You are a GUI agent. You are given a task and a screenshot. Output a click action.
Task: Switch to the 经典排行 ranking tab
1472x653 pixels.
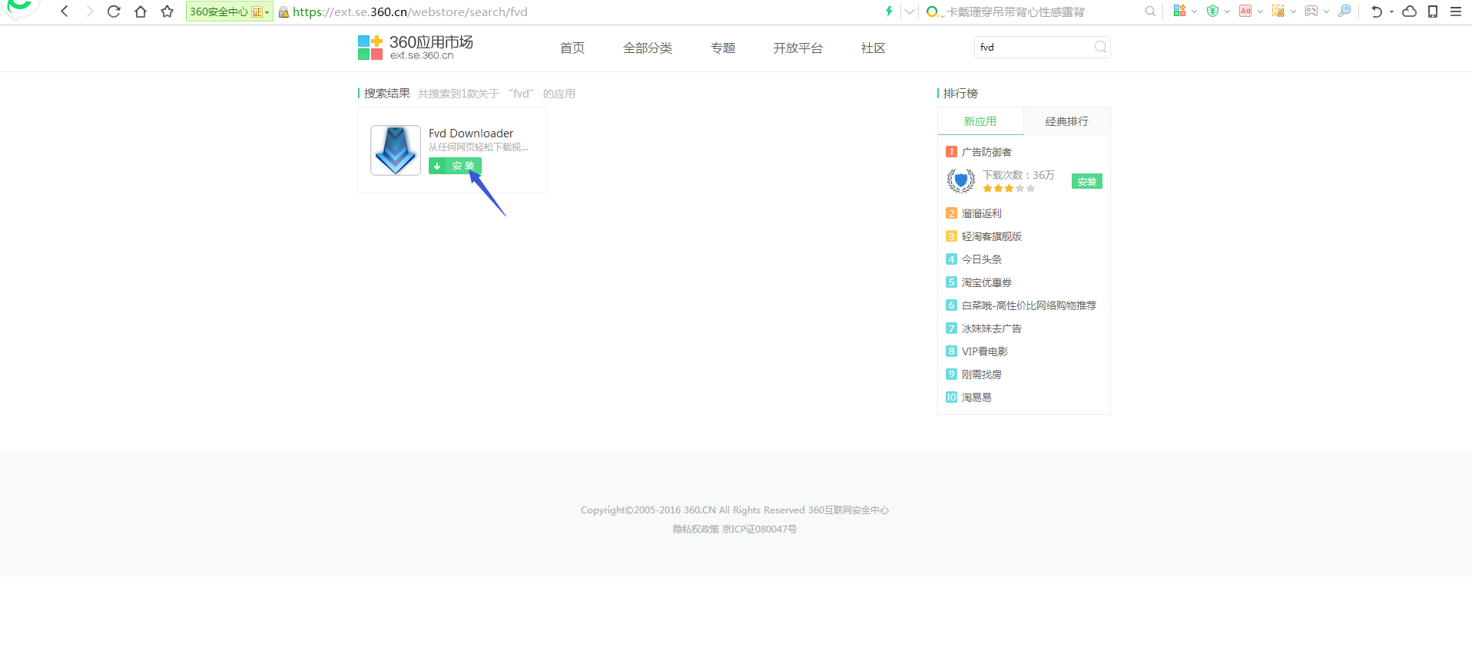[x=1066, y=121]
